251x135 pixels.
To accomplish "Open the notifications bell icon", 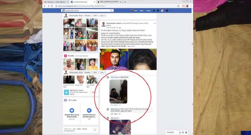I will [x=162, y=10].
